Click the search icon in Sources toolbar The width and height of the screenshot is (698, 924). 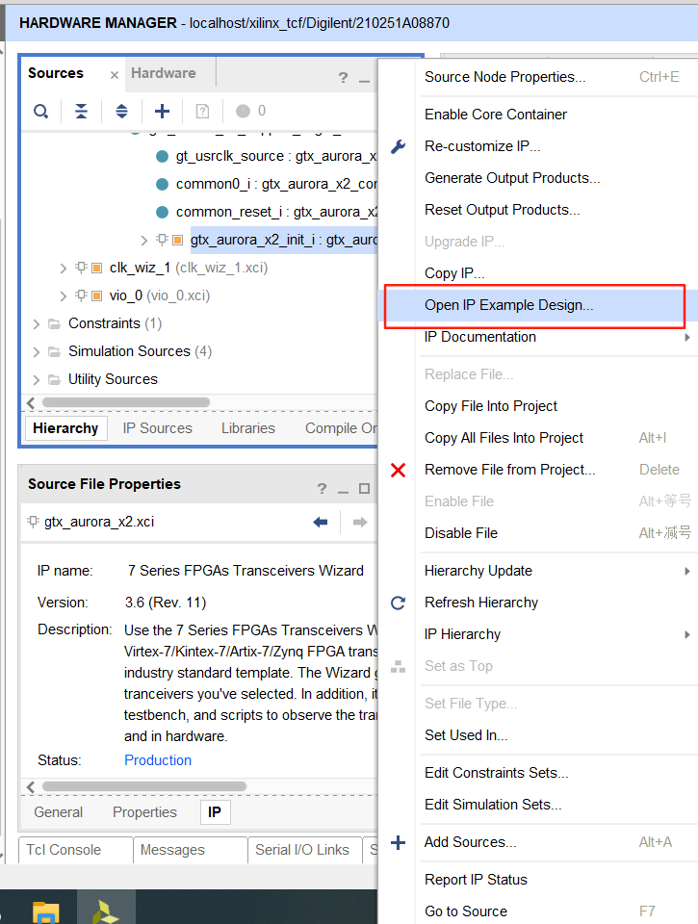click(x=40, y=112)
